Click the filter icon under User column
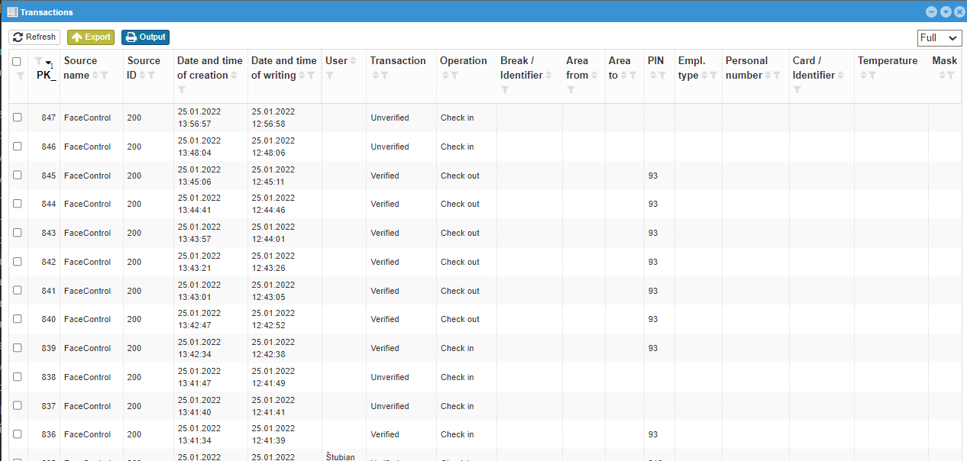 pyautogui.click(x=330, y=76)
